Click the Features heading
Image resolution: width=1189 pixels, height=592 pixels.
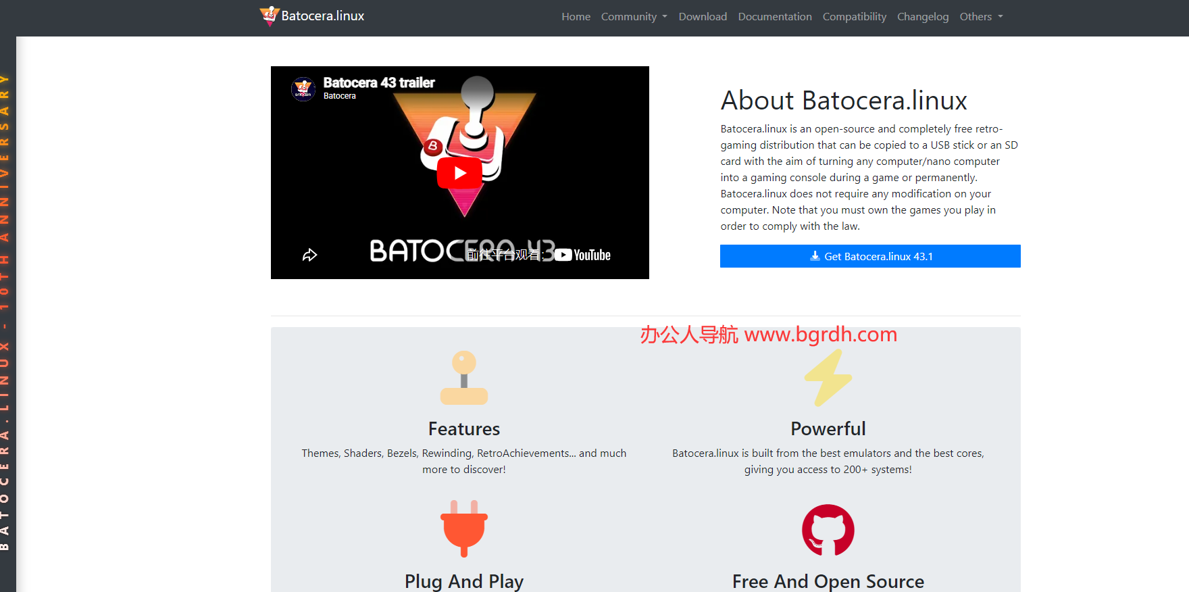pyautogui.click(x=464, y=428)
